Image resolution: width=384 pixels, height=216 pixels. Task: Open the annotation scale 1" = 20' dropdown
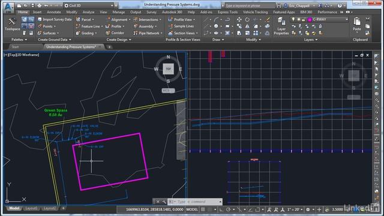pos(295,209)
